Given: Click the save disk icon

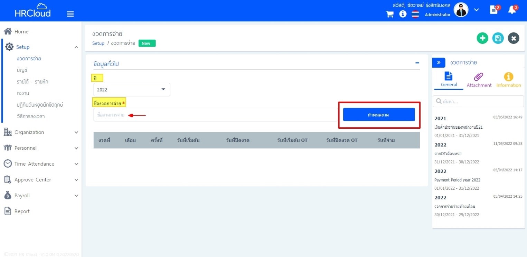Looking at the screenshot, I should pos(498,38).
